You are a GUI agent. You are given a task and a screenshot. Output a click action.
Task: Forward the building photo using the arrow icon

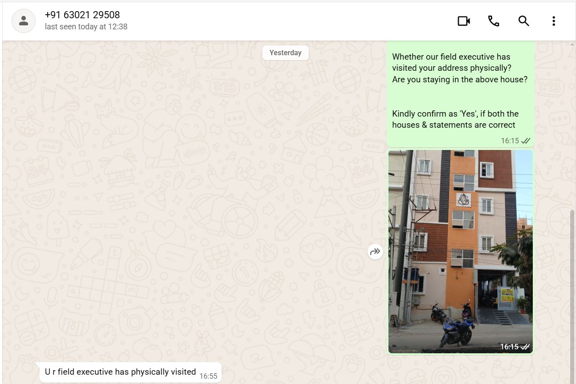tap(375, 252)
